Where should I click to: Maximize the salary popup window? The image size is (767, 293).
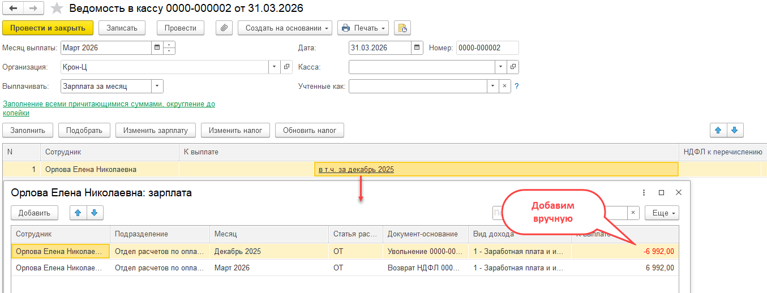tap(661, 192)
